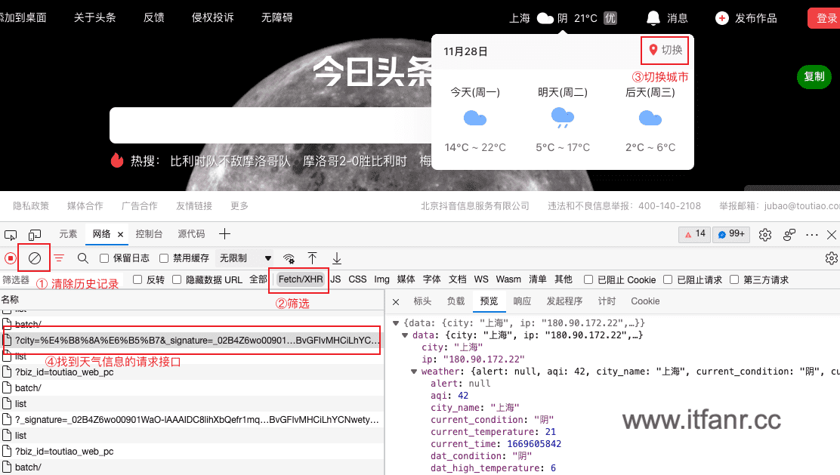Screen dimensions: 840x475
Task: Filter requests by Fetch/XHR
Action: [301, 279]
